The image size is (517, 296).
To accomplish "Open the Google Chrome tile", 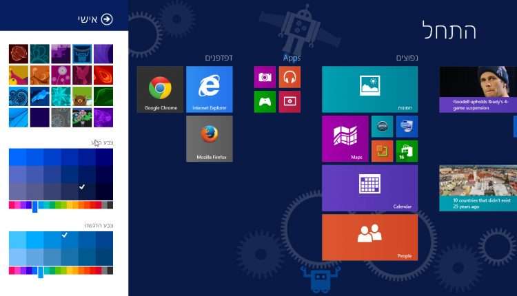I will coord(160,89).
